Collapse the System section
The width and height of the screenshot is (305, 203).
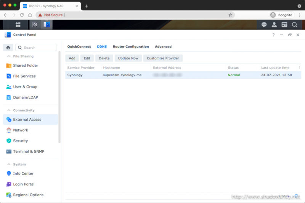9,164
